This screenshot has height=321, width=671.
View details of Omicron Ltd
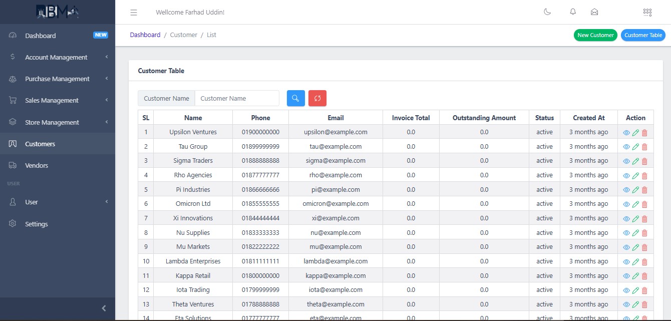tap(626, 204)
